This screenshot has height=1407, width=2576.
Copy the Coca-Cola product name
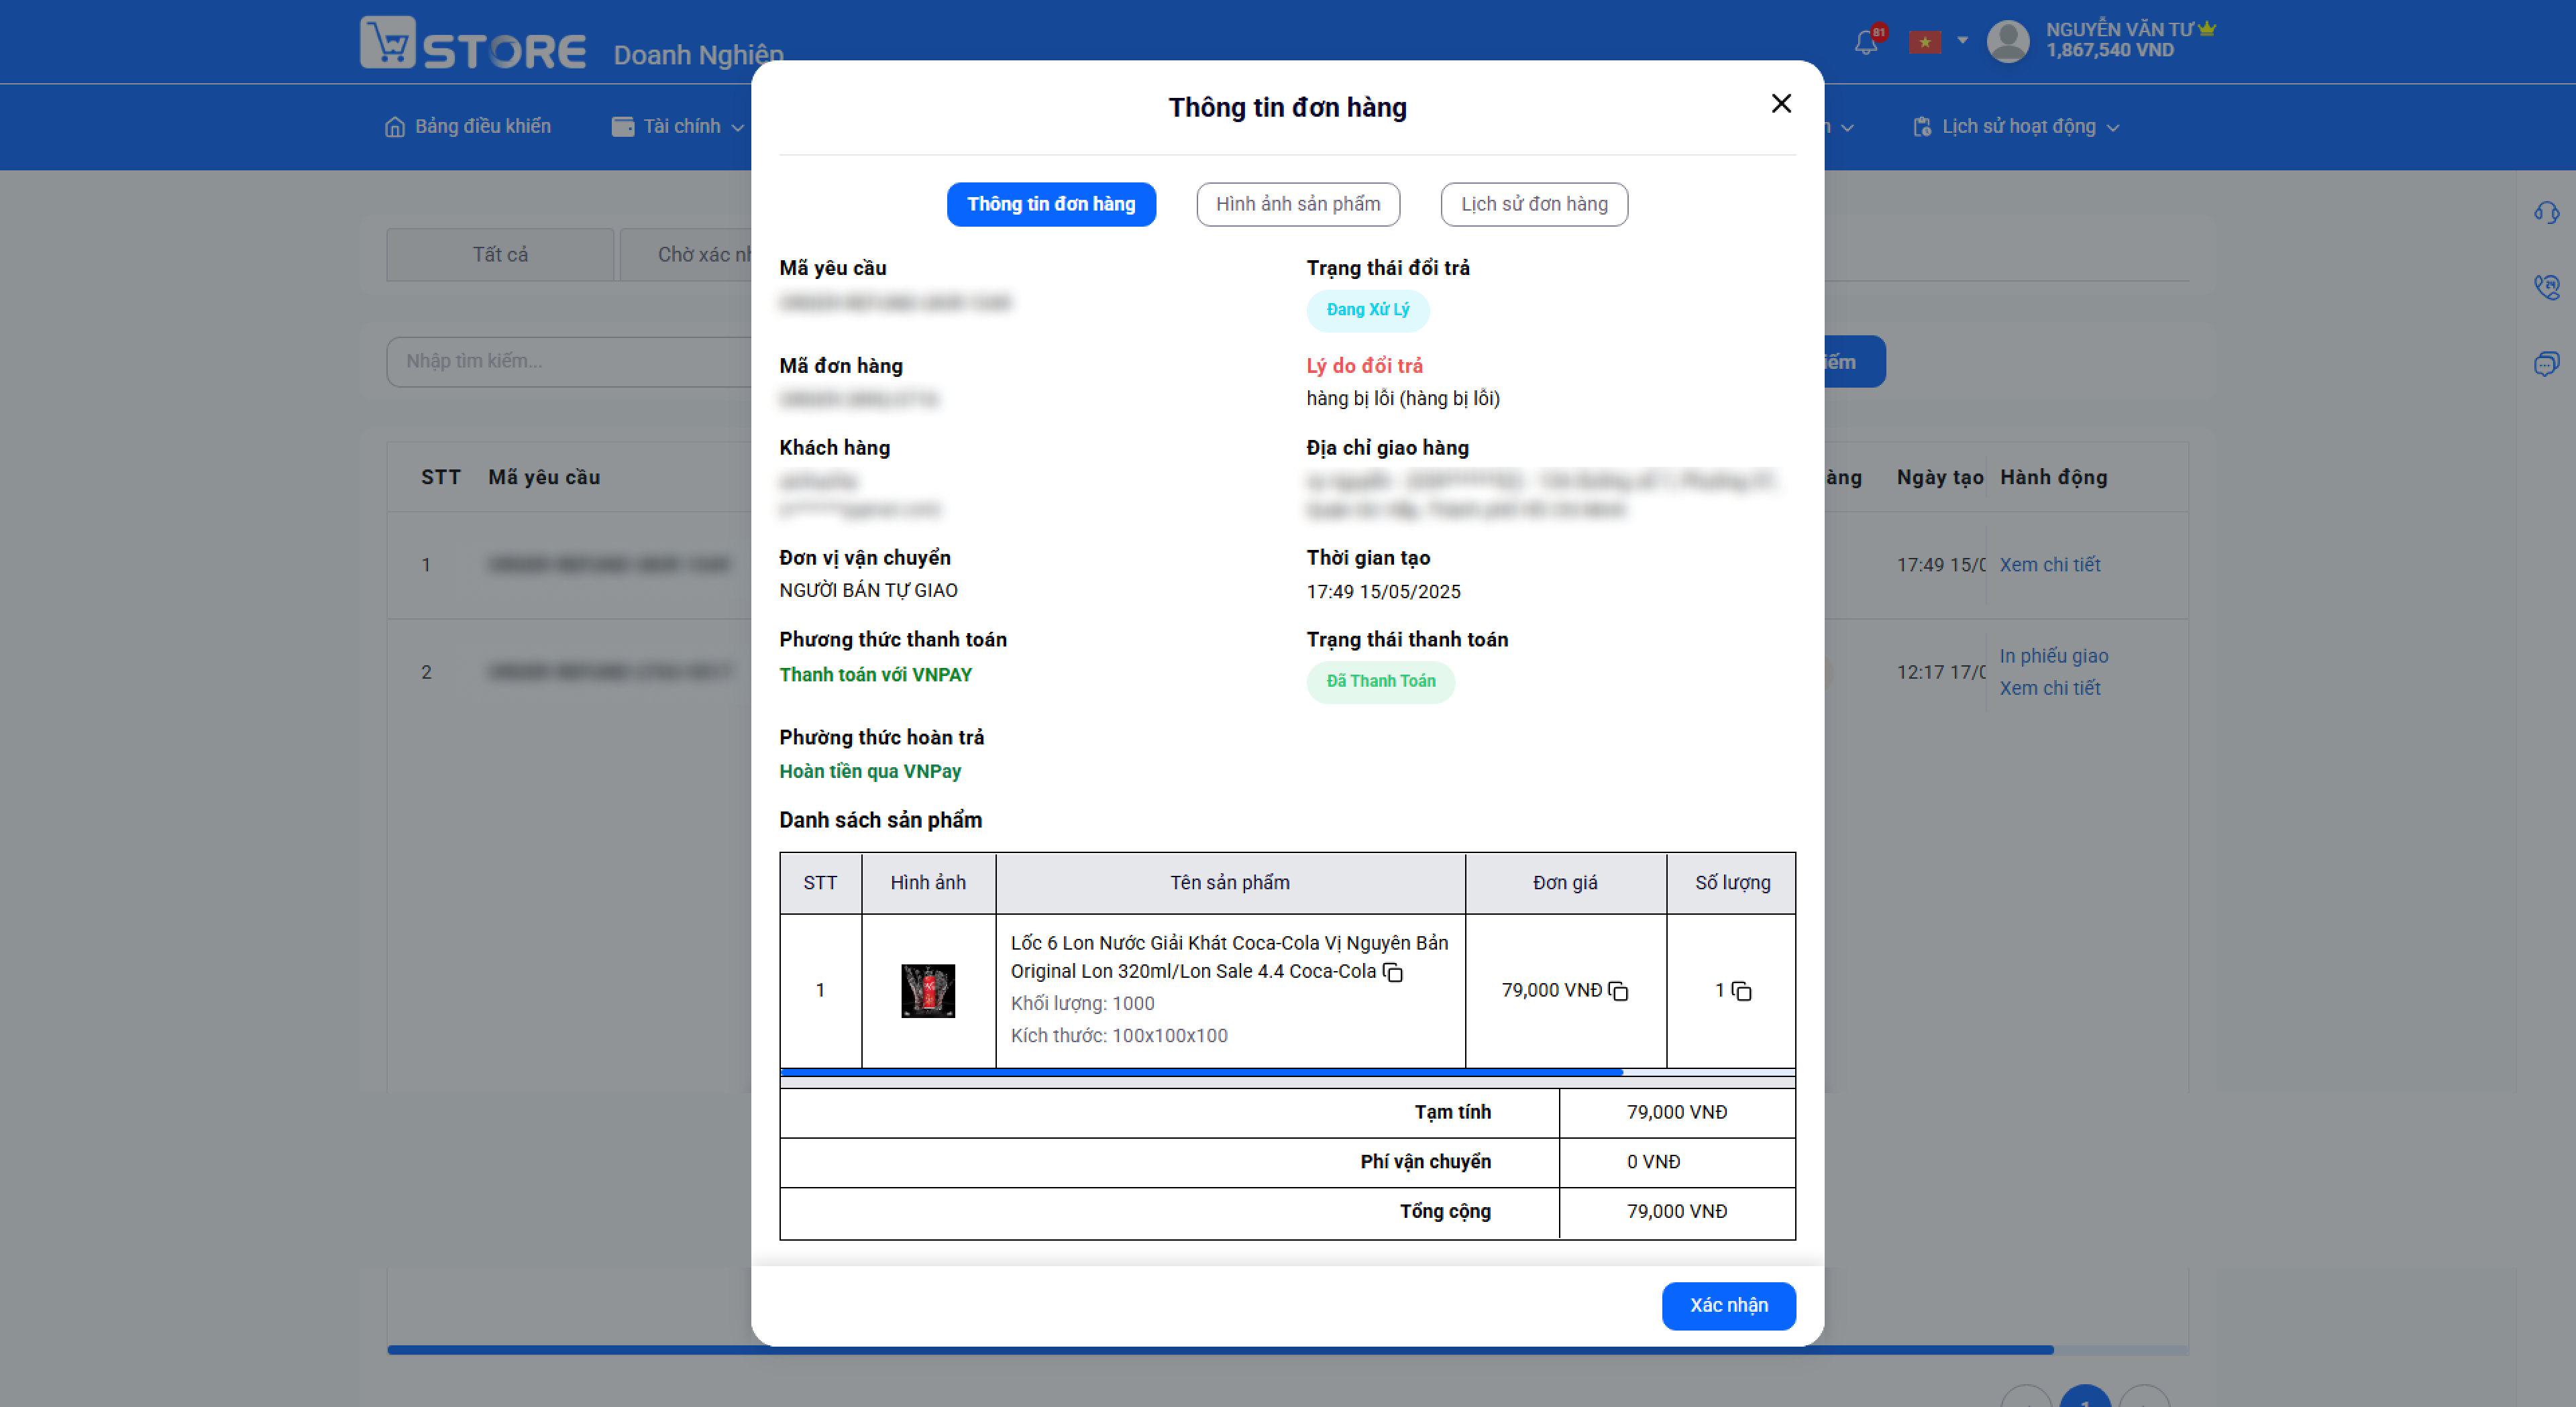(x=1393, y=972)
